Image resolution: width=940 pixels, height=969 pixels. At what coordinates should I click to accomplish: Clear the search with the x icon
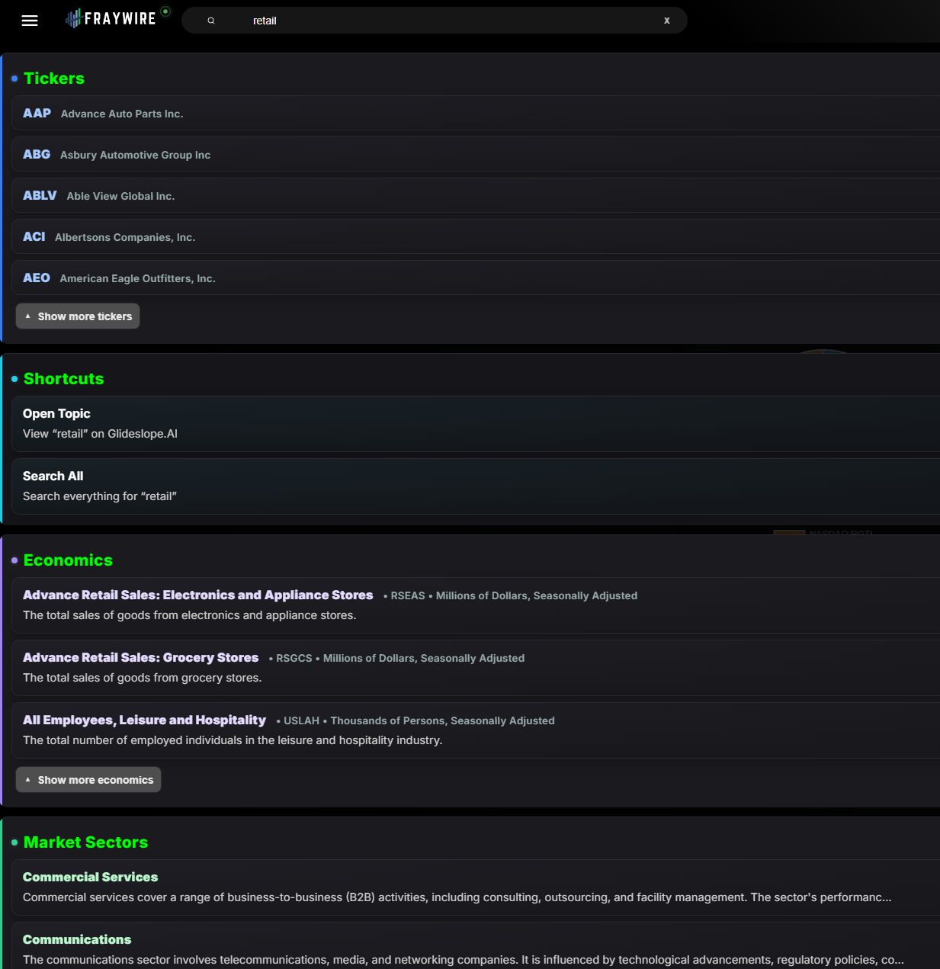coord(666,21)
